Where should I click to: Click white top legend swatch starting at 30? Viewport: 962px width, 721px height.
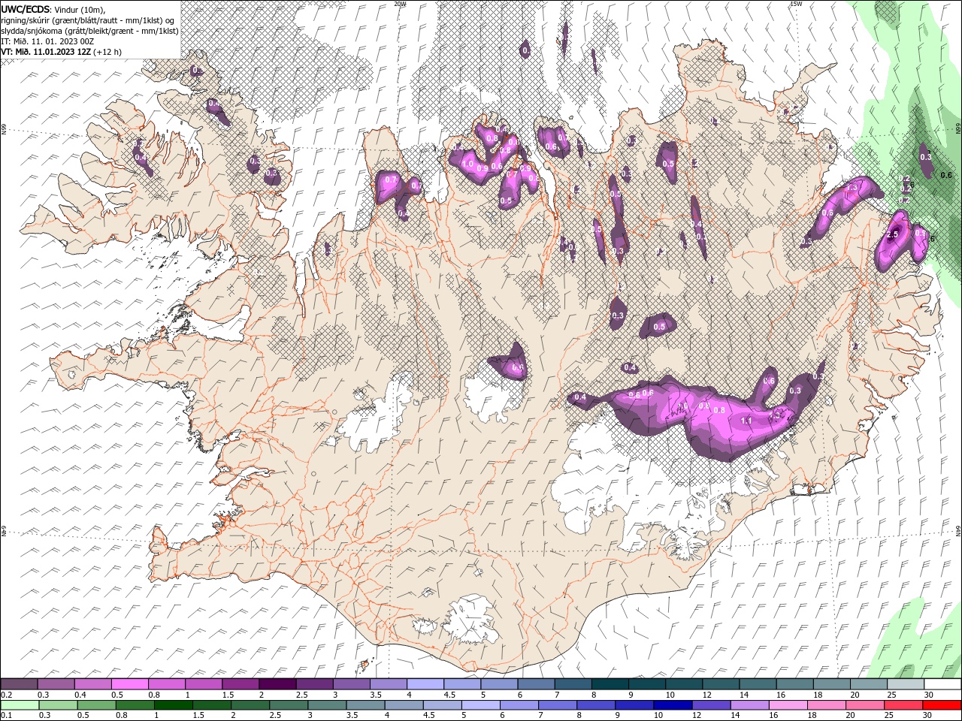tap(942, 684)
